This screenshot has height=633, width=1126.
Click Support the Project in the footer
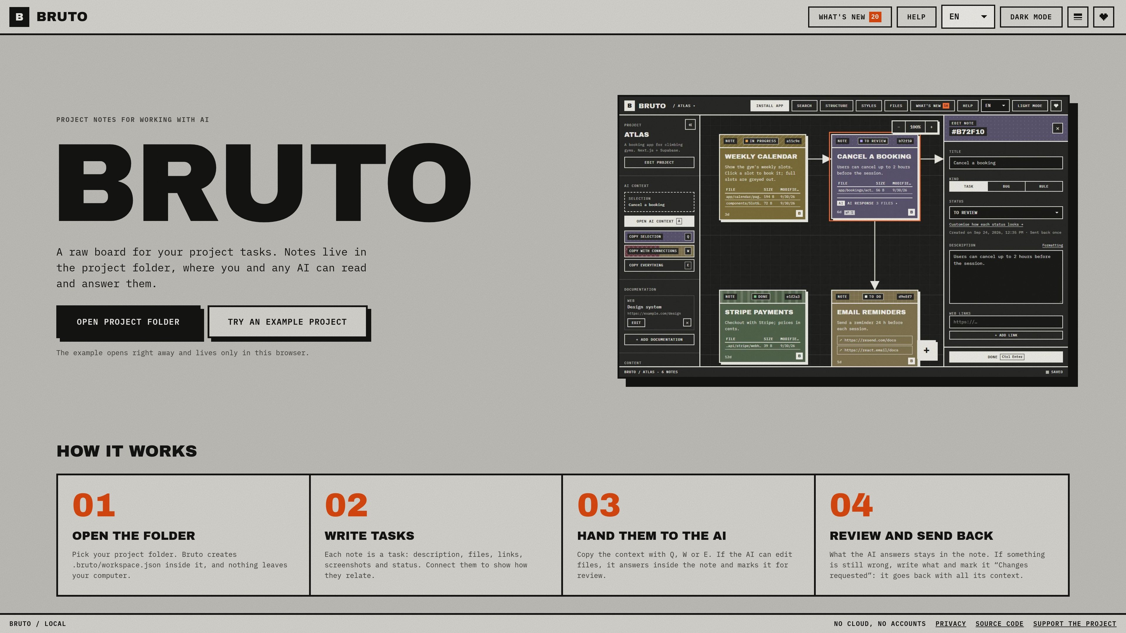coord(1074,624)
